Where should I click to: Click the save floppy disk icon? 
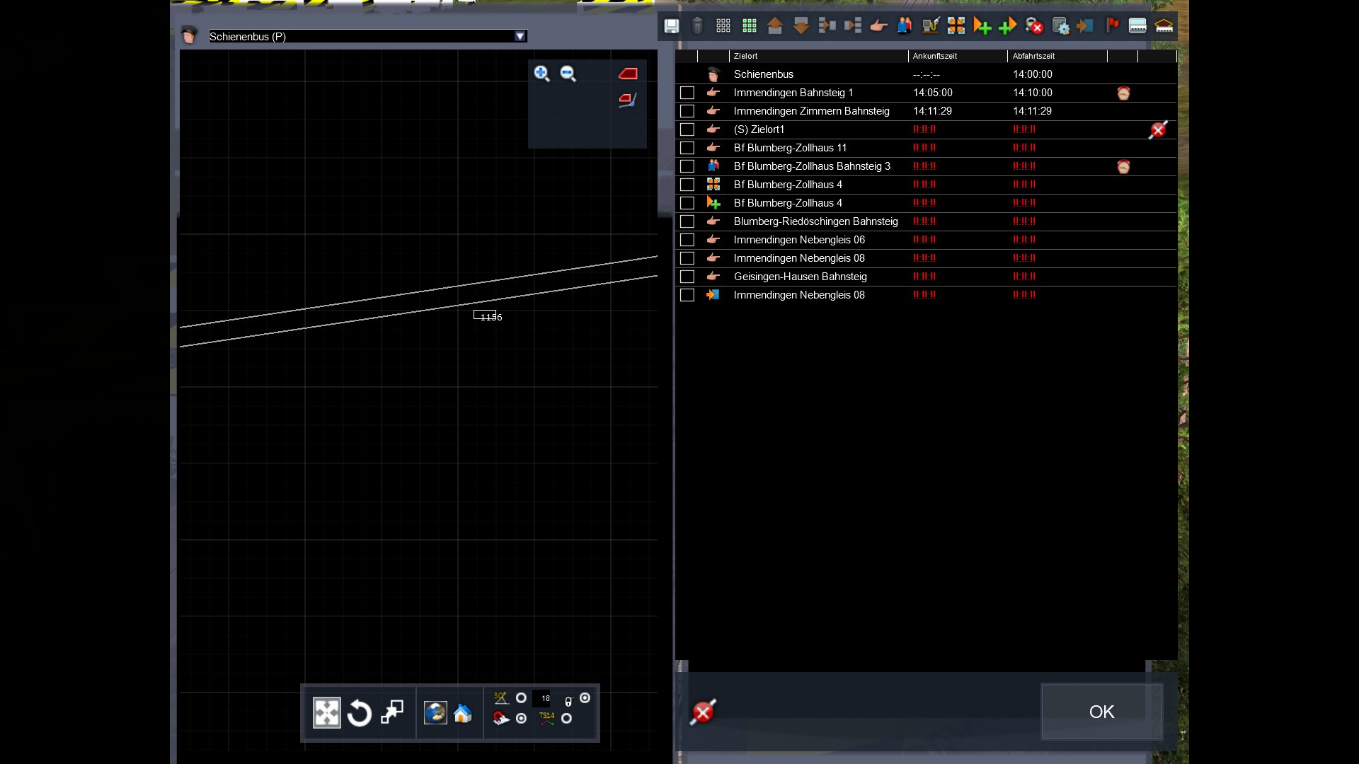coord(671,26)
